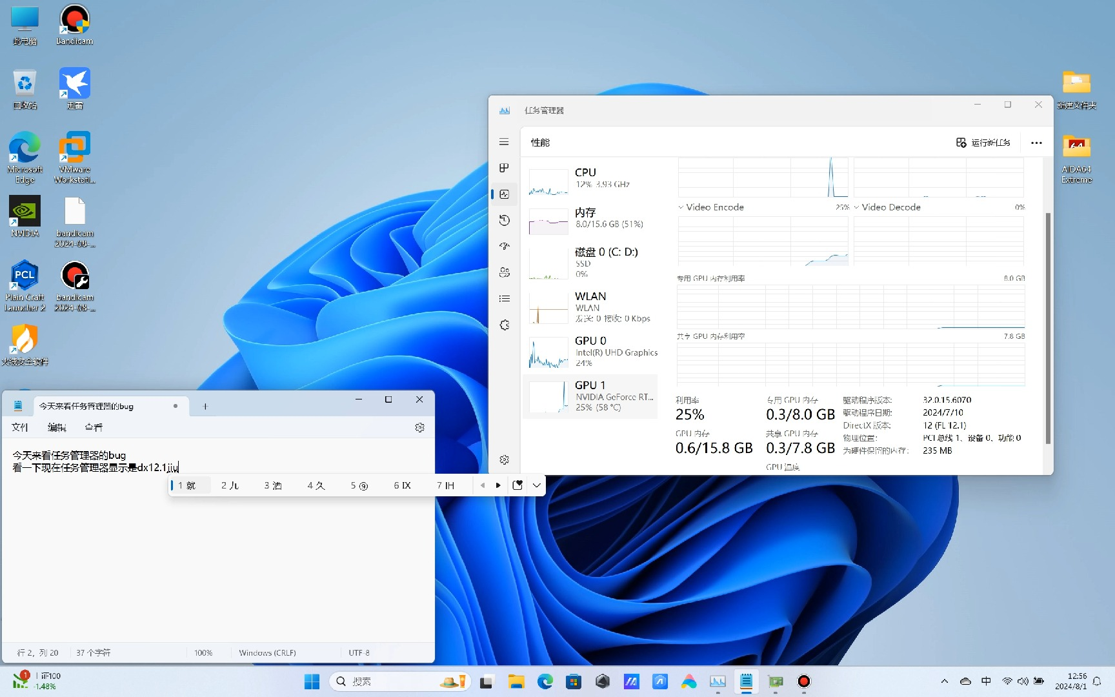Select the GPU 0 Intel UHD Graphics item
Screen dimensions: 1115x697
point(590,352)
